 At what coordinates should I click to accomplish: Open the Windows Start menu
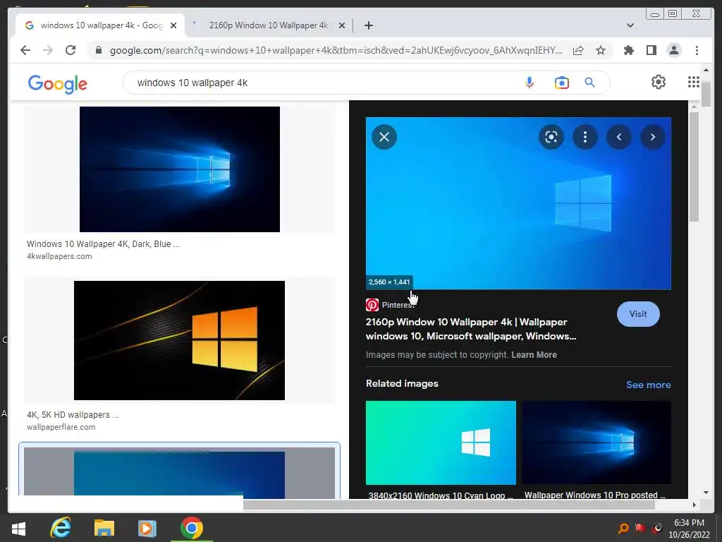(x=18, y=528)
